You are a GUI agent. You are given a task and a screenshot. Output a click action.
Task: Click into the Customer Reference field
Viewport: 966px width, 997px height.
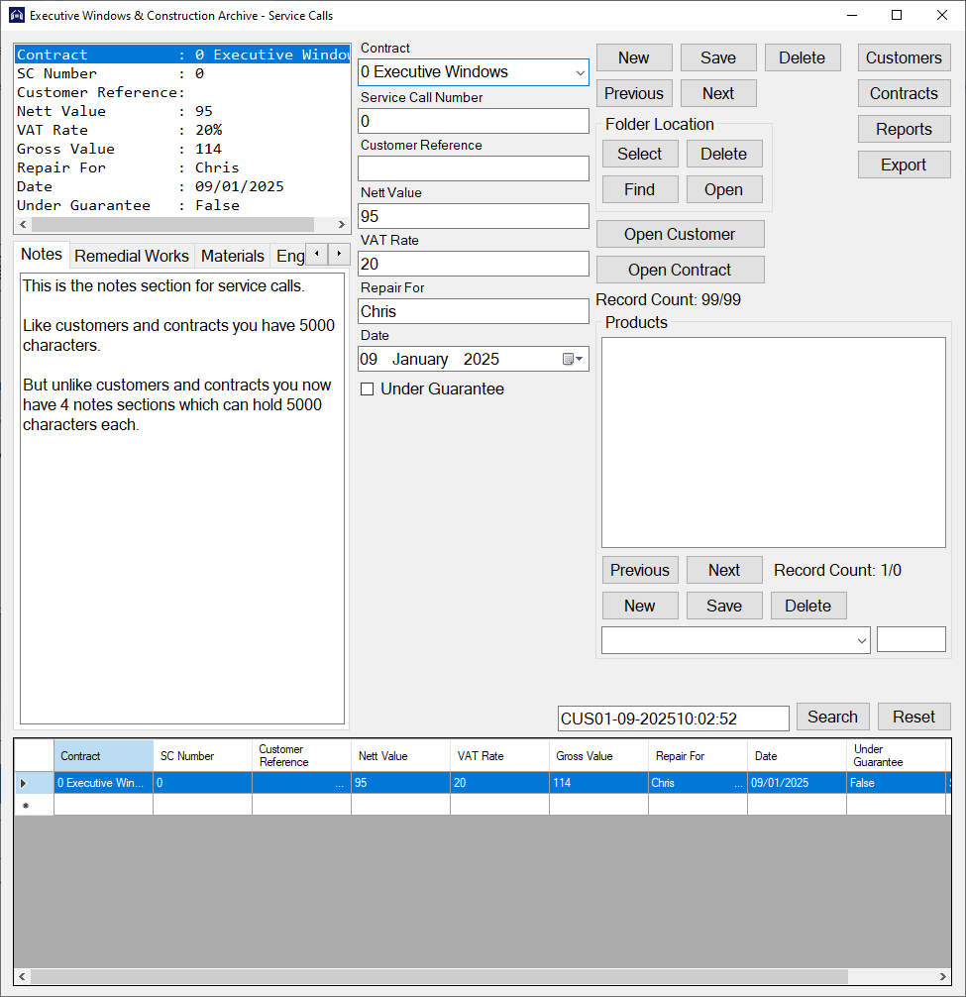[x=473, y=168]
